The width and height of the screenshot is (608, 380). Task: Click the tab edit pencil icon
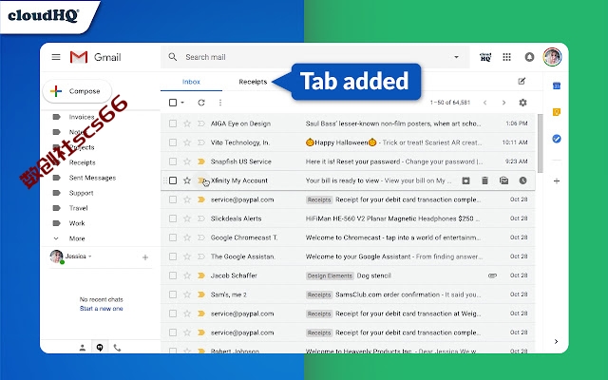coord(522,81)
